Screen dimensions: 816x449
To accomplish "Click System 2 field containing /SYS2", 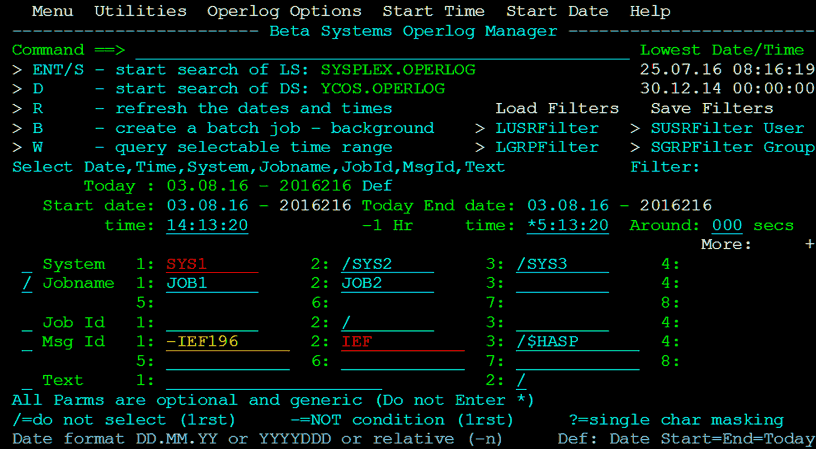I will pos(388,264).
